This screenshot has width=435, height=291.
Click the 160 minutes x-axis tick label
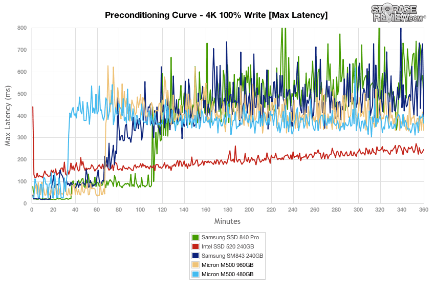206,210
